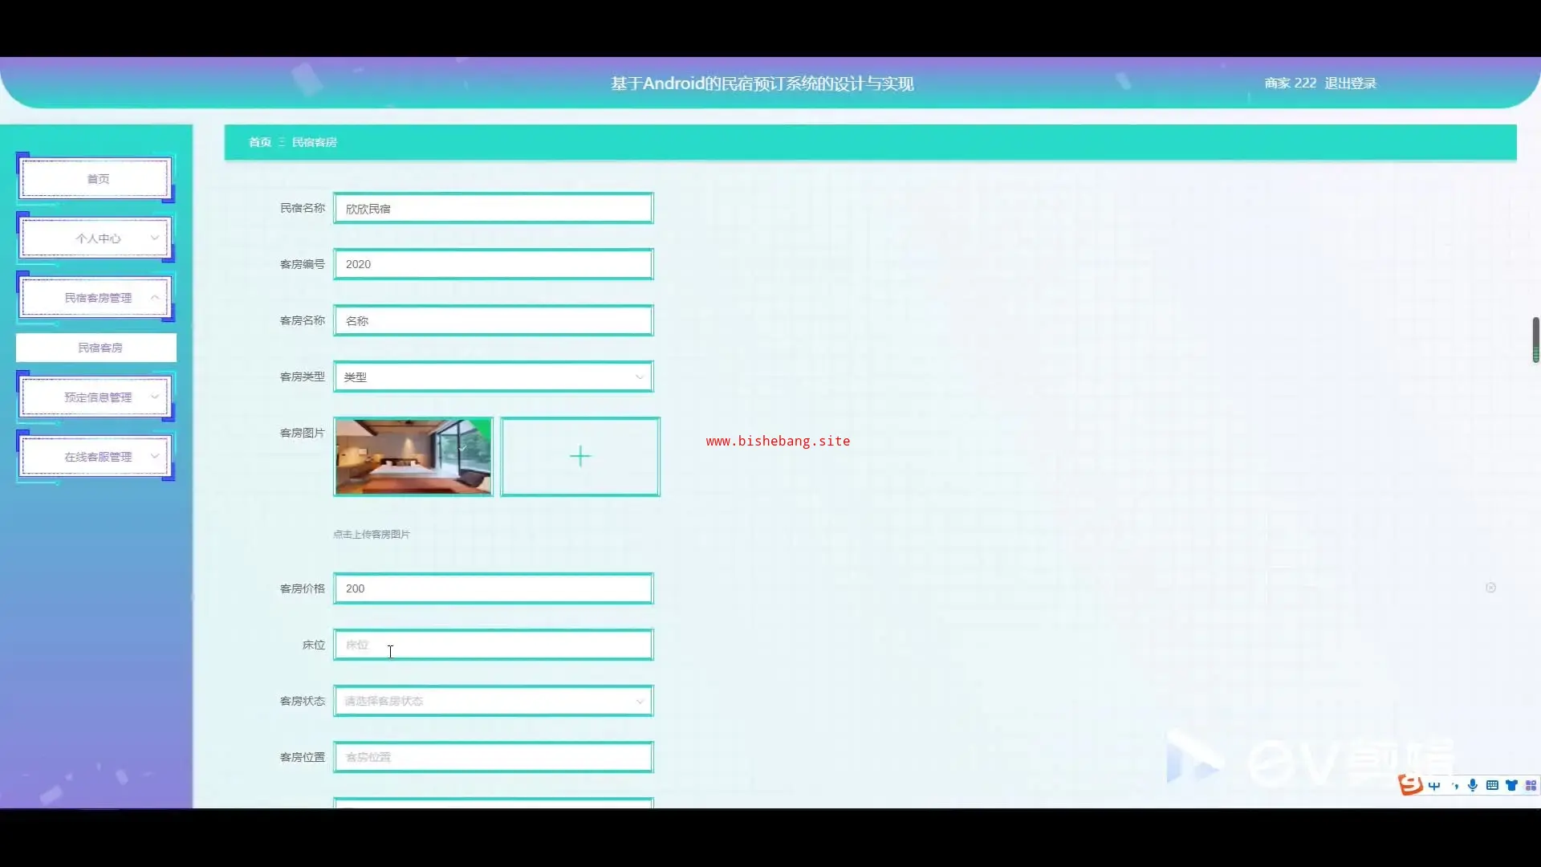Click 首页 in the breadcrumb
The image size is (1541, 867).
point(259,142)
